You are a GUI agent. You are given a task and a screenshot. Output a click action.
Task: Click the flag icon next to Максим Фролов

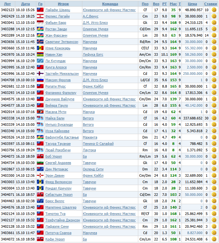point(40,80)
